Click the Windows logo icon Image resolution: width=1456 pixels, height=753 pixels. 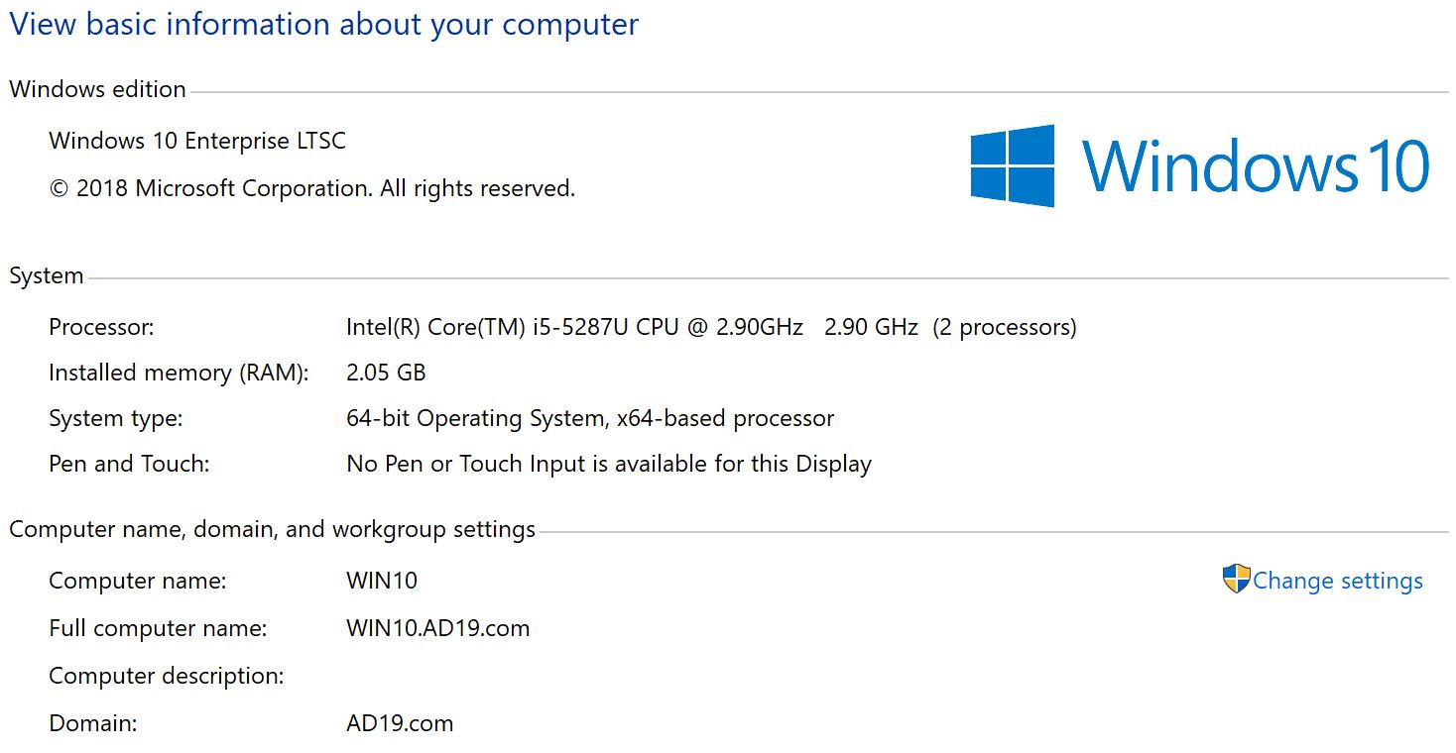pyautogui.click(x=1012, y=165)
